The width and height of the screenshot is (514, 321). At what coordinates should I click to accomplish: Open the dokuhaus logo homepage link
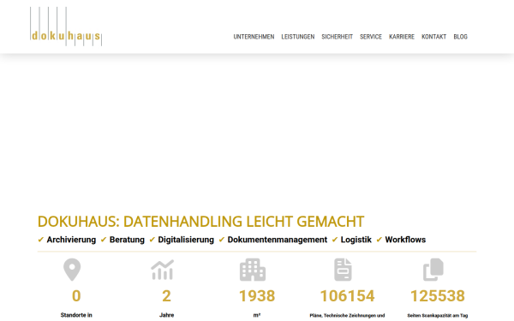[66, 27]
